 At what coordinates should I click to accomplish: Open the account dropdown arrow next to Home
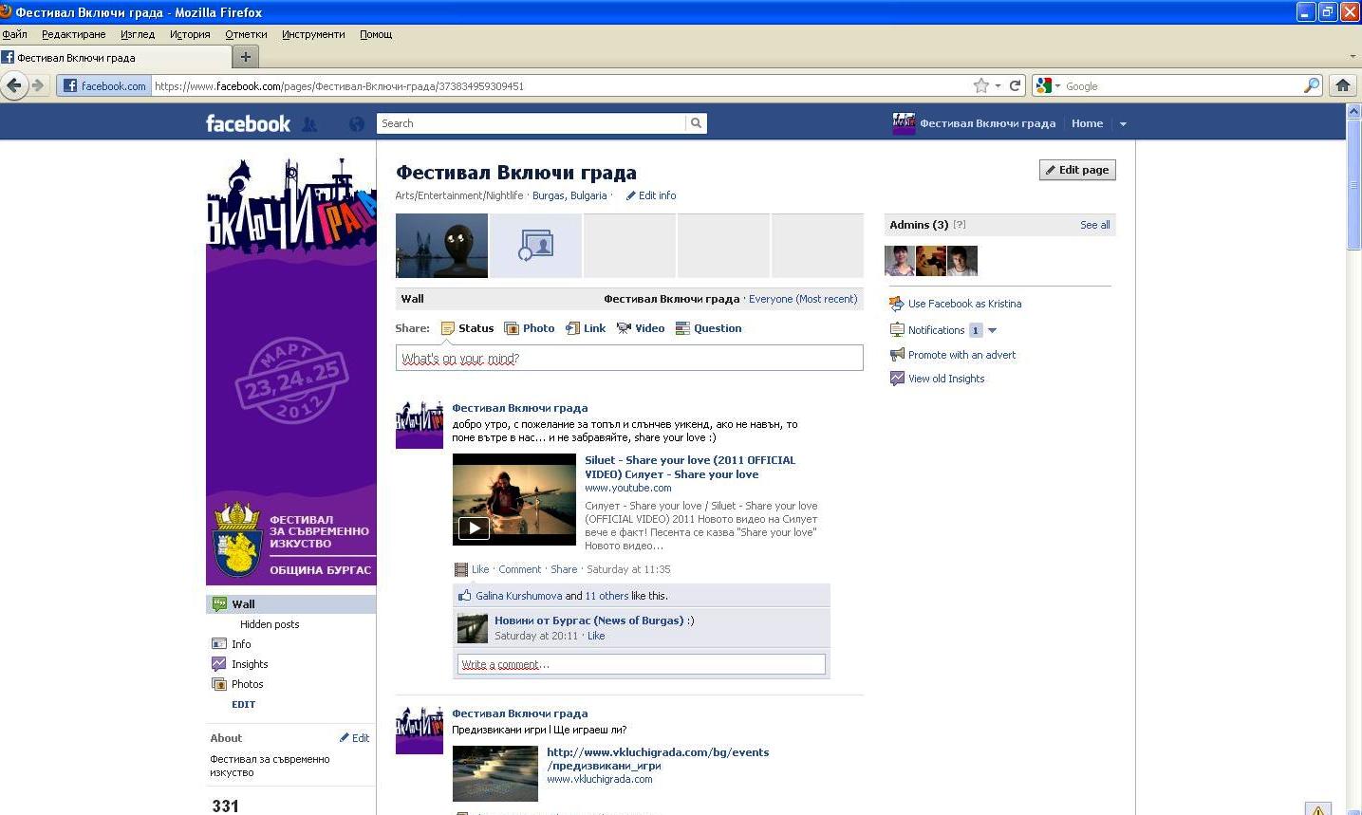point(1123,123)
